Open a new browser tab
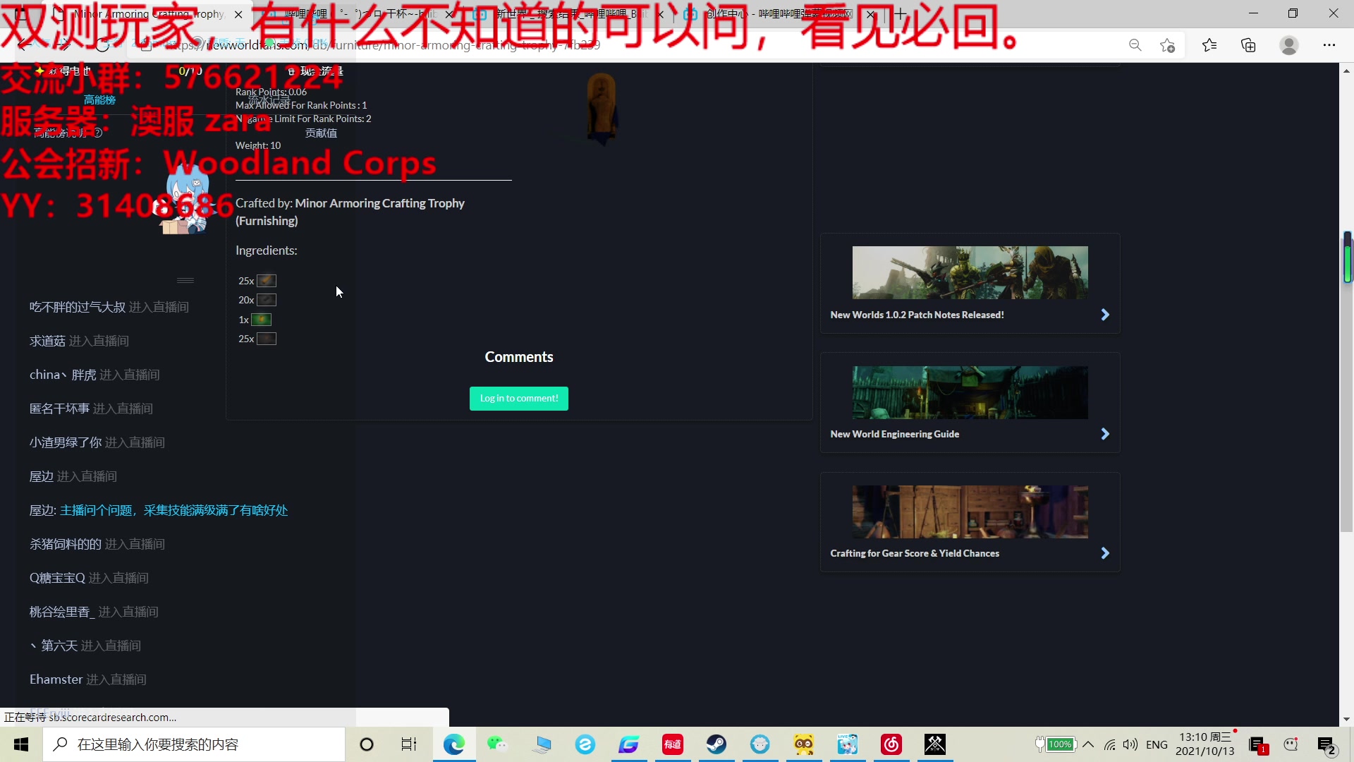This screenshot has width=1354, height=762. click(x=901, y=13)
